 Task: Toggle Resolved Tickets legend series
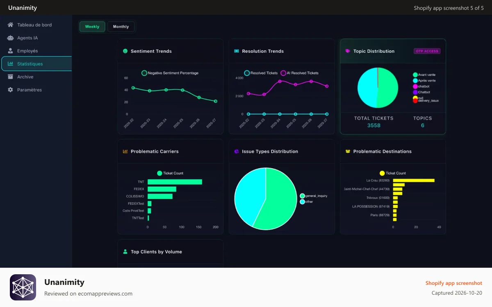click(261, 73)
